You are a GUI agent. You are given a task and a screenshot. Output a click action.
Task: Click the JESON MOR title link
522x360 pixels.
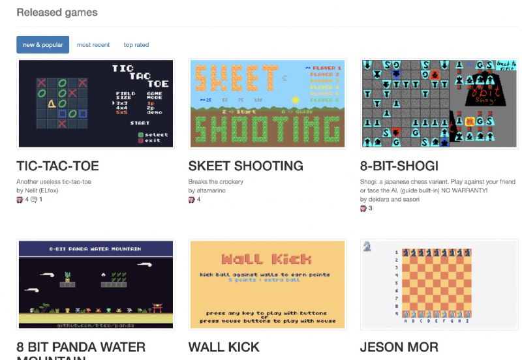click(x=399, y=347)
